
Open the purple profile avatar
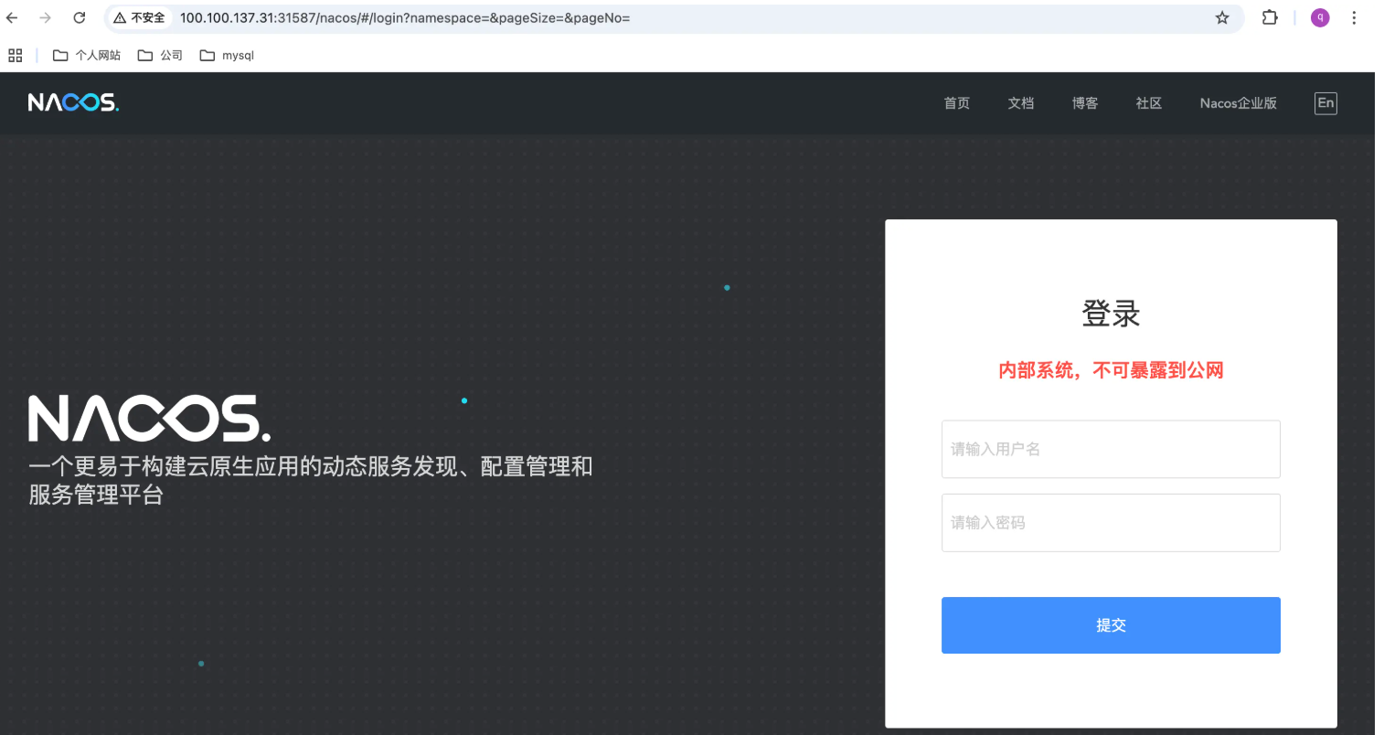(x=1320, y=17)
